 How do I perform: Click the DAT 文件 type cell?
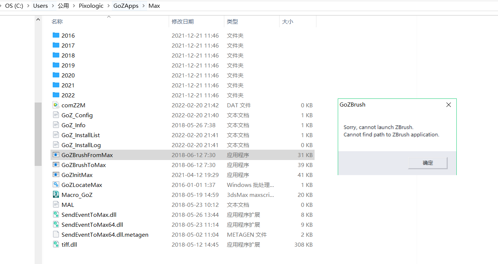click(239, 105)
